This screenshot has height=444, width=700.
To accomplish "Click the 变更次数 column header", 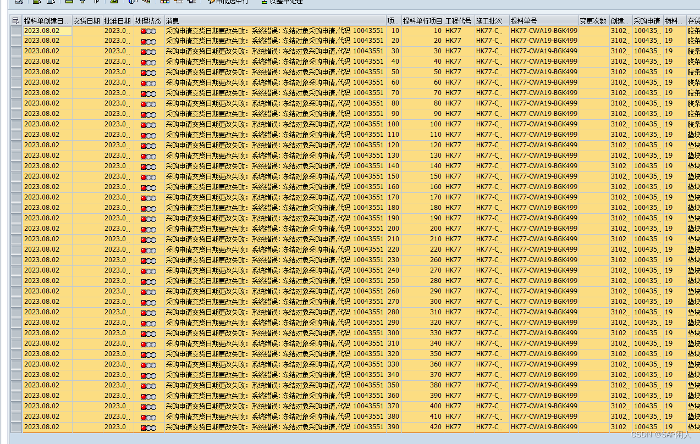I will (x=594, y=21).
